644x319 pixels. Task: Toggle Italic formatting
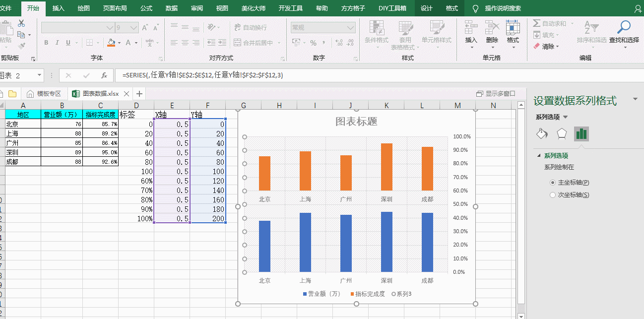[x=57, y=43]
